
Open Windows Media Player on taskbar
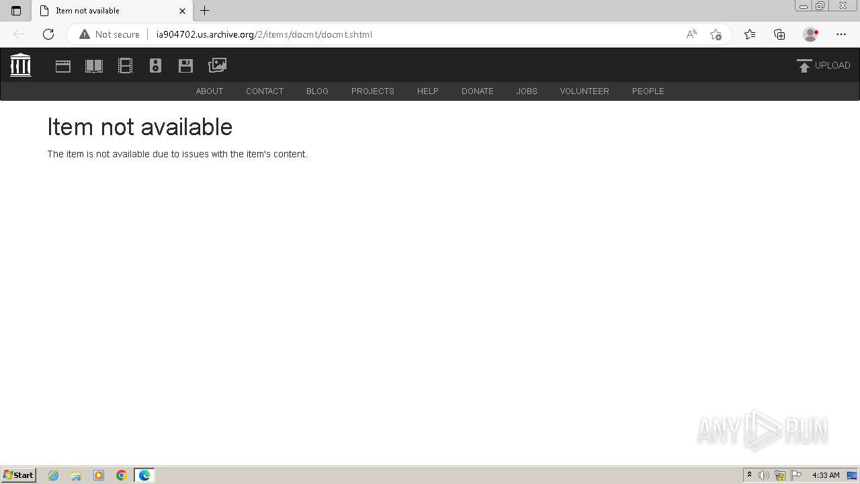pyautogui.click(x=99, y=475)
